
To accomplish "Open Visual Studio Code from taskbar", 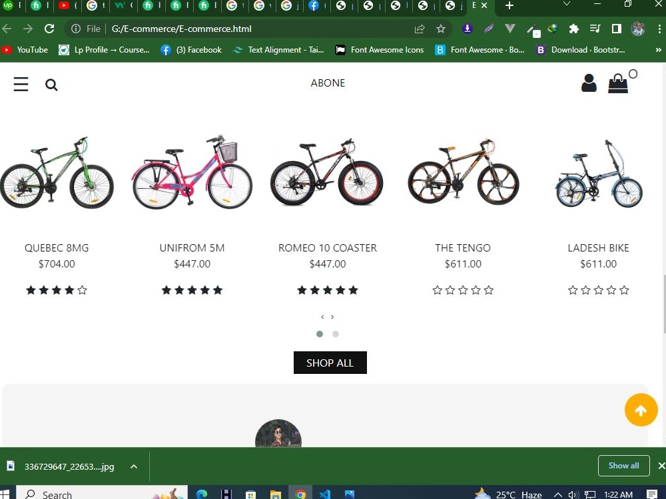I will [x=324, y=494].
